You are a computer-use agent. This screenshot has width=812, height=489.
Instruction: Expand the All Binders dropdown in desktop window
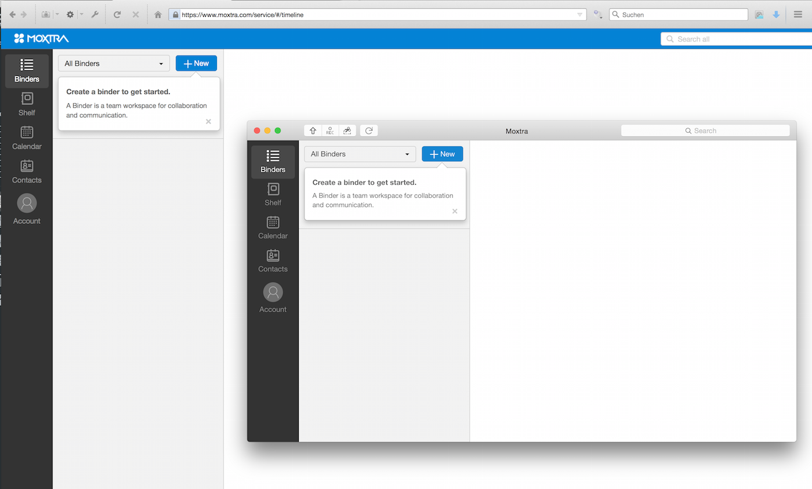[x=360, y=154]
